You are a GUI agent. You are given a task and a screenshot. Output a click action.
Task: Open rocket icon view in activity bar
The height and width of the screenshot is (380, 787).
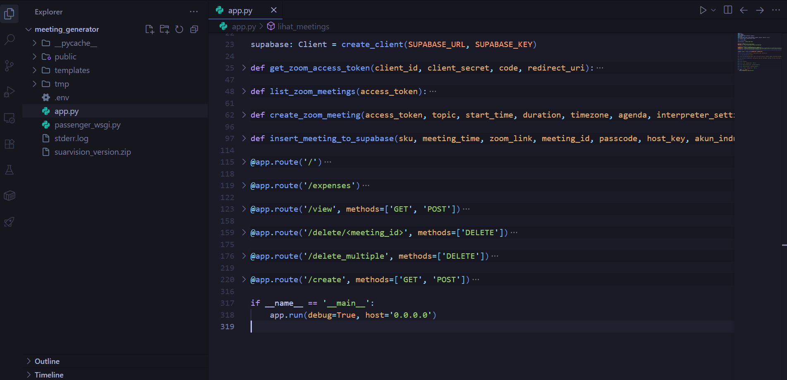click(x=9, y=222)
